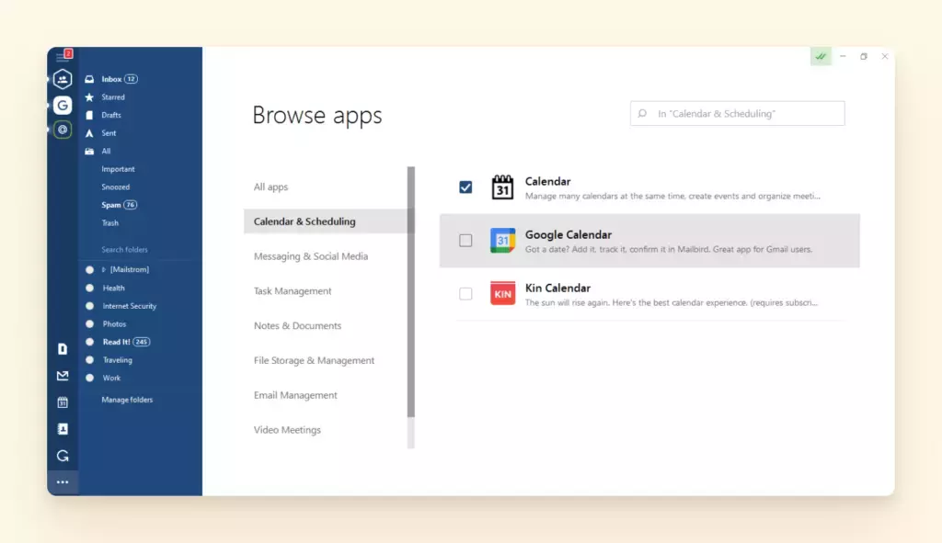Open the Photos folder
The image size is (942, 543).
114,324
